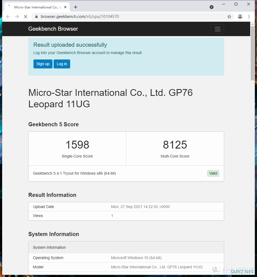257x277 pixels.
Task: Minimize the Chrome window
Action: point(224,4)
